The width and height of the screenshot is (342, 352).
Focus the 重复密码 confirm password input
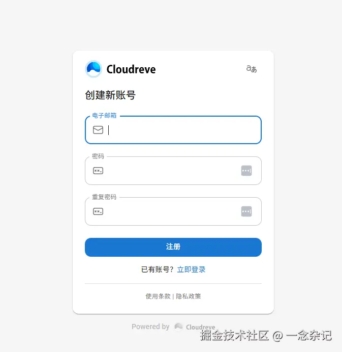[173, 211]
